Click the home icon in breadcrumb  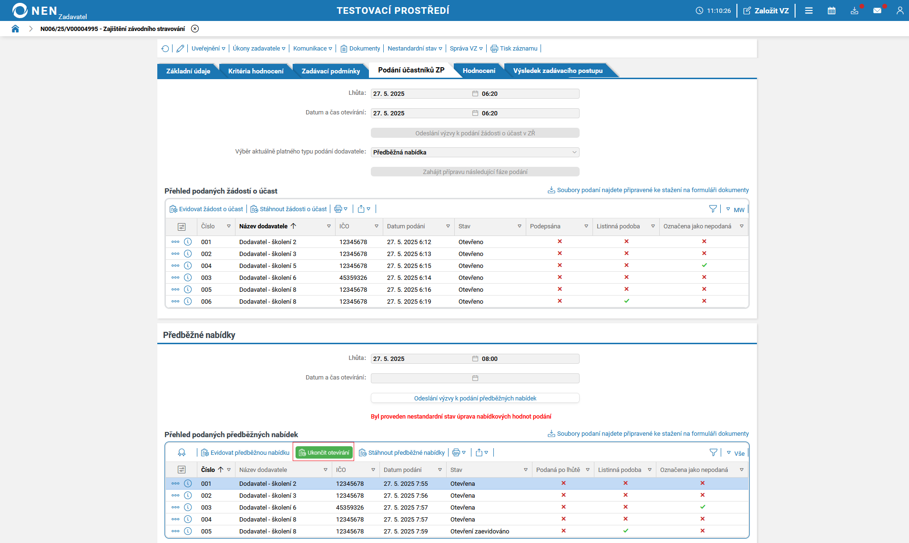15,29
